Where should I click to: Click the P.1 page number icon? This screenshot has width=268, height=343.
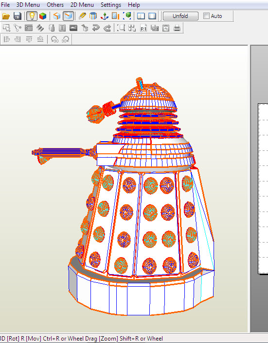click(143, 28)
